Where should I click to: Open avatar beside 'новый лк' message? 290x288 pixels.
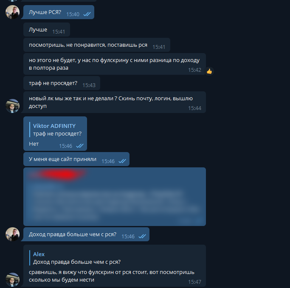click(13, 106)
